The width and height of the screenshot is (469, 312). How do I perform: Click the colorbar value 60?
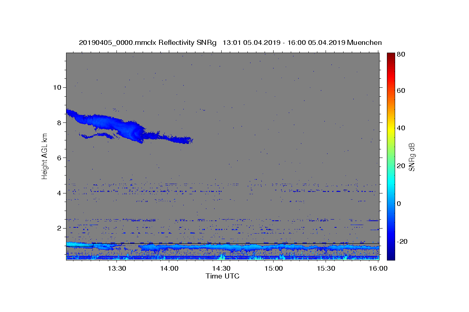tap(401, 90)
